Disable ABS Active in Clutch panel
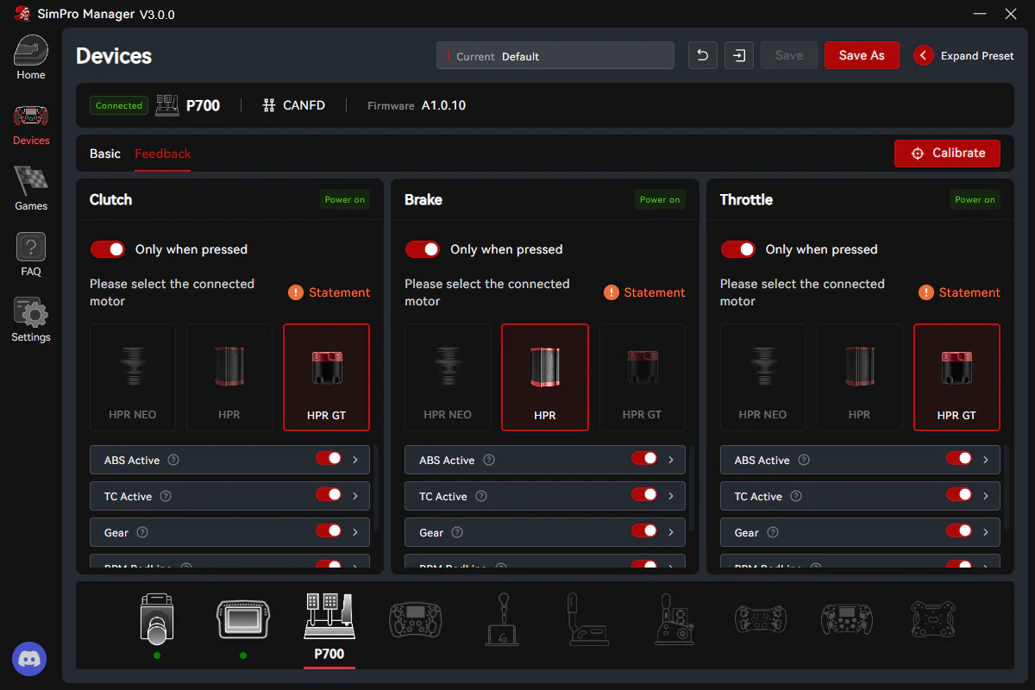This screenshot has width=1035, height=690. coord(329,459)
